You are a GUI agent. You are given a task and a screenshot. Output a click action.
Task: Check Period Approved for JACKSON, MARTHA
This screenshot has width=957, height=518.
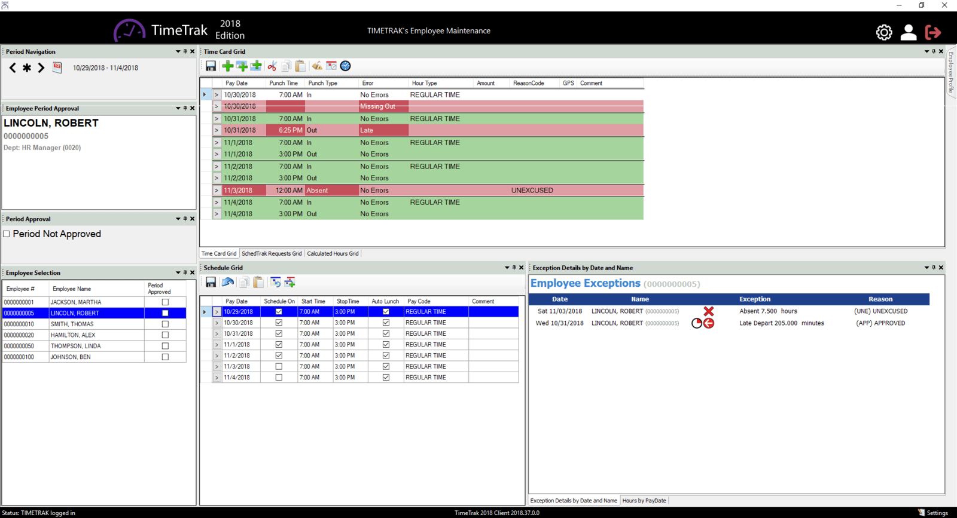pyautogui.click(x=165, y=302)
